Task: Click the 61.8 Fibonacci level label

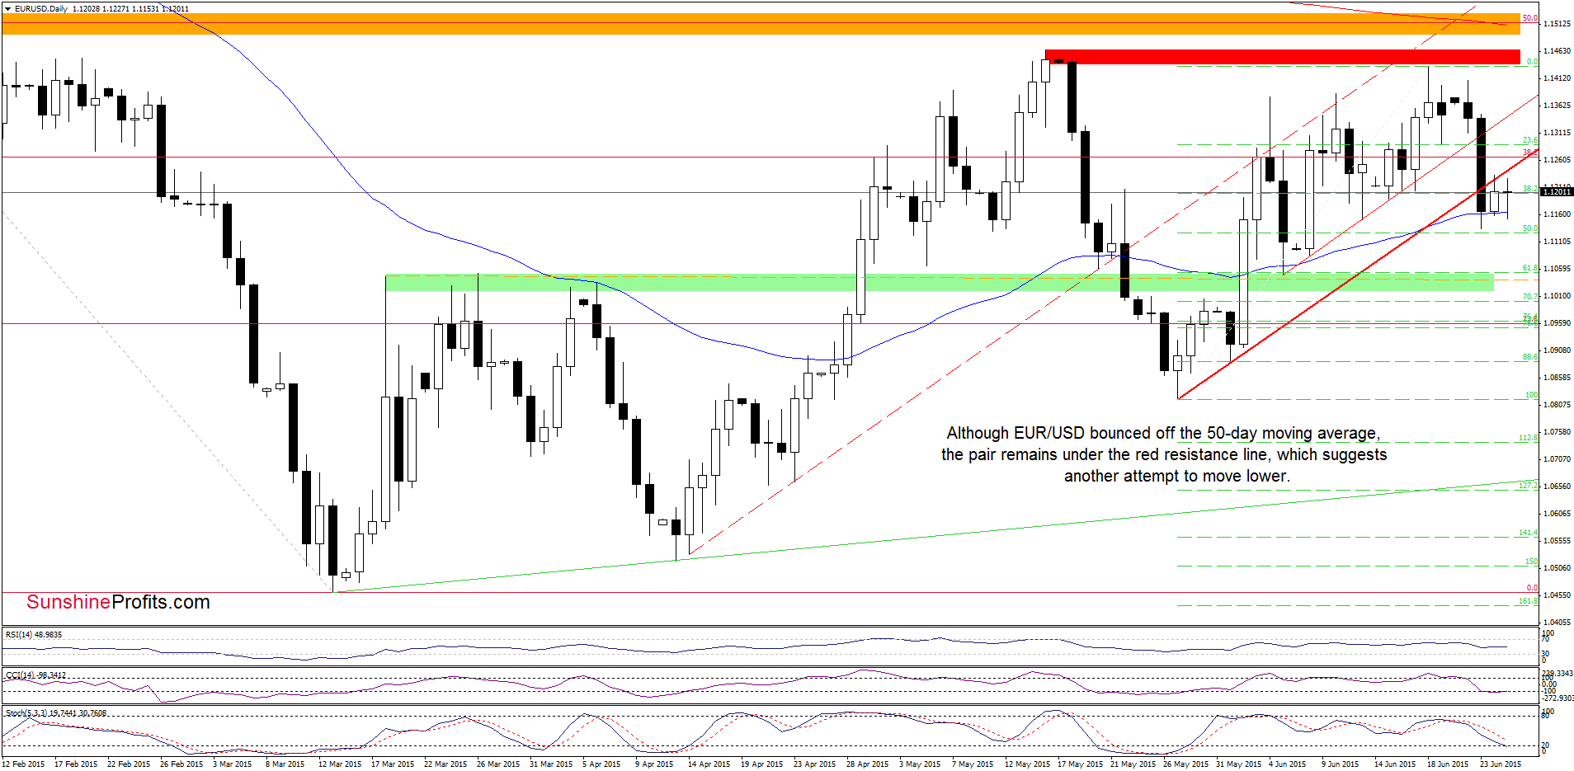Action: (x=1530, y=269)
